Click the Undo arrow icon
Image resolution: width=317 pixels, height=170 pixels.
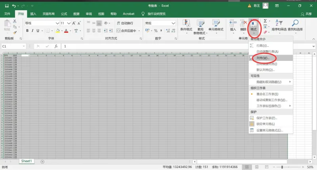point(14,6)
